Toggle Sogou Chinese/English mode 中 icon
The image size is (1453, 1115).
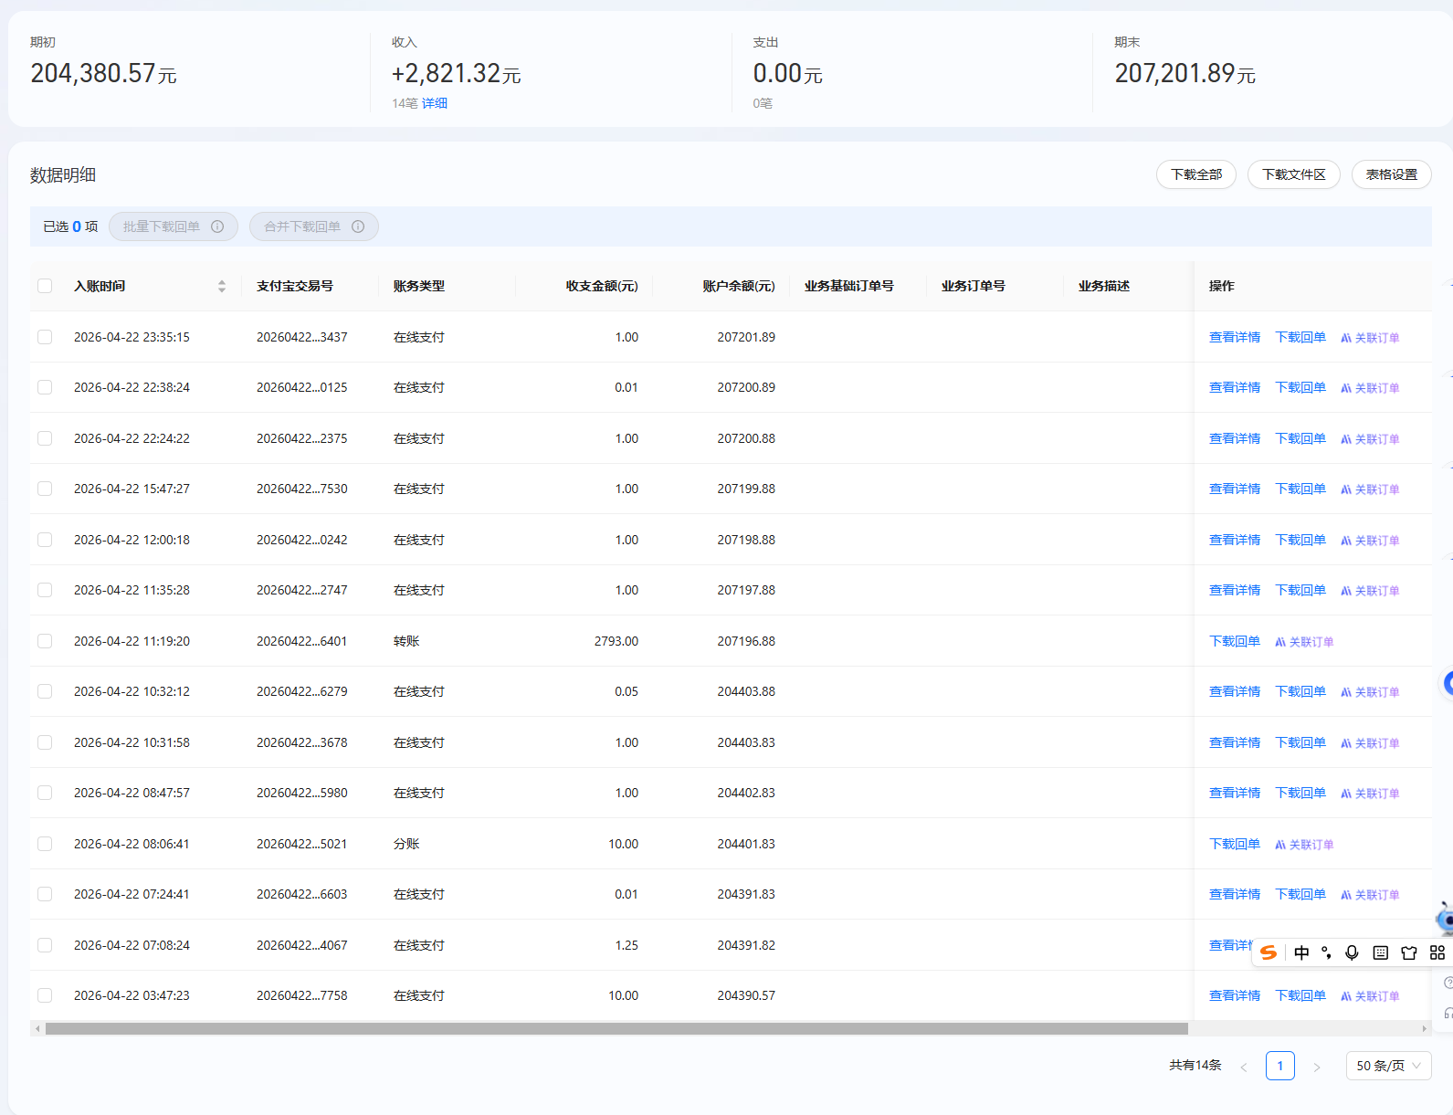(1301, 952)
